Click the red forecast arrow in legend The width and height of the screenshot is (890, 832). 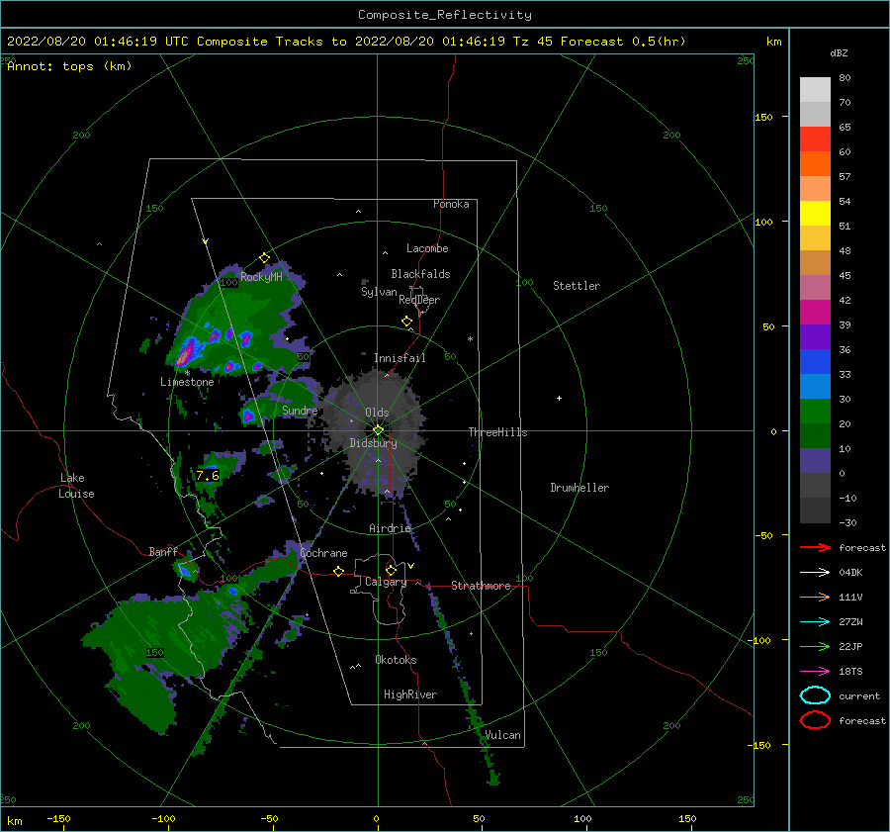click(815, 547)
